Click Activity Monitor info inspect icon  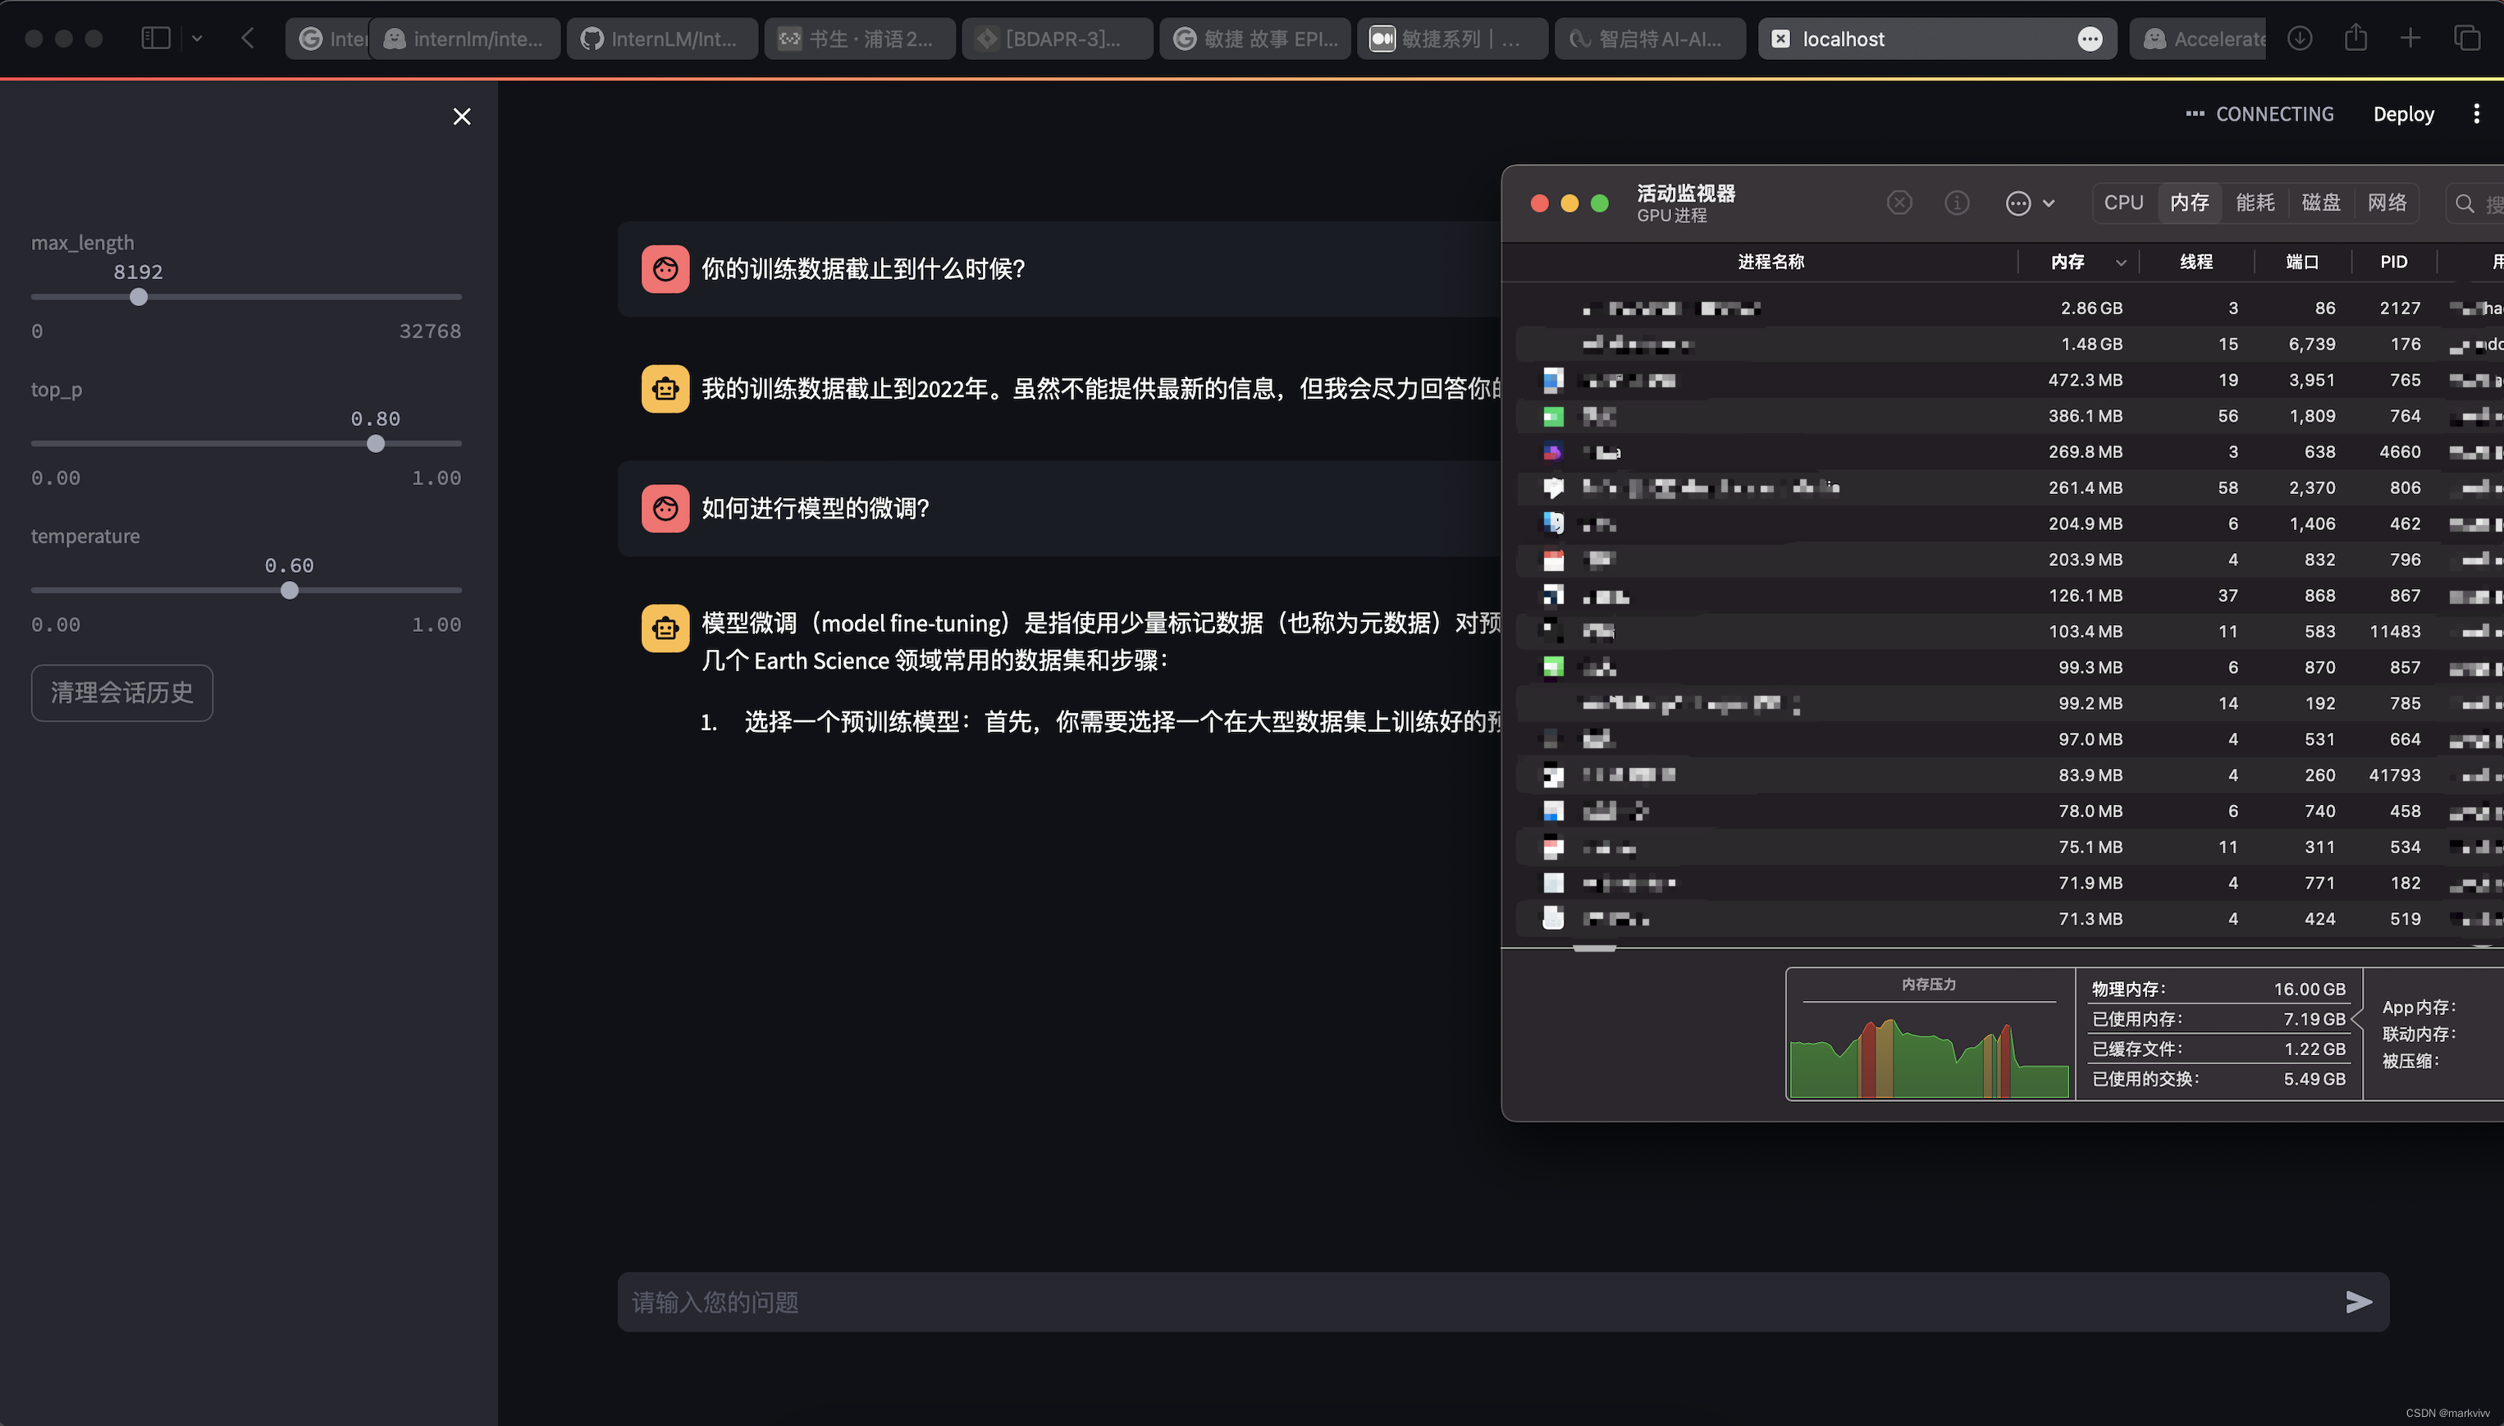(1957, 203)
